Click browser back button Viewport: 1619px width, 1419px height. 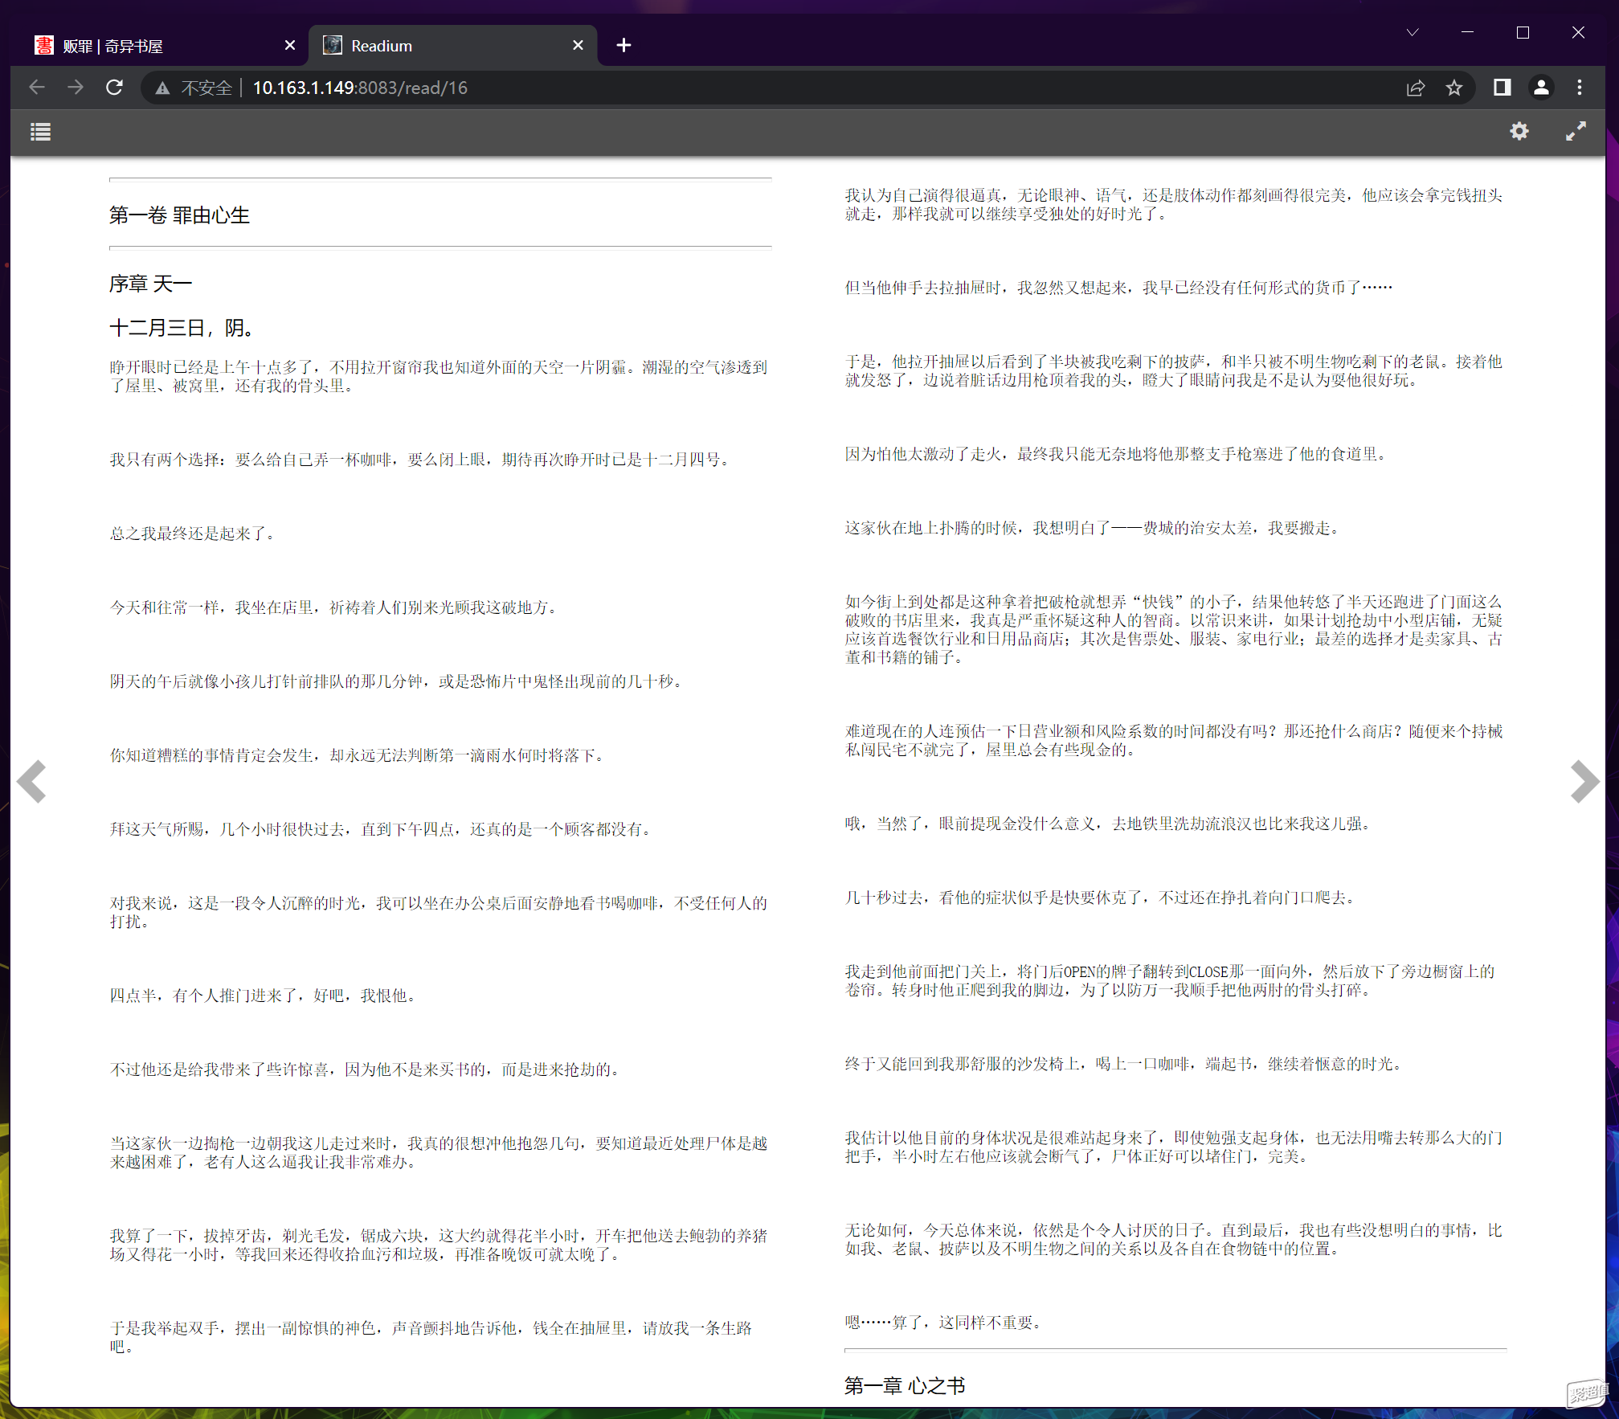point(37,88)
